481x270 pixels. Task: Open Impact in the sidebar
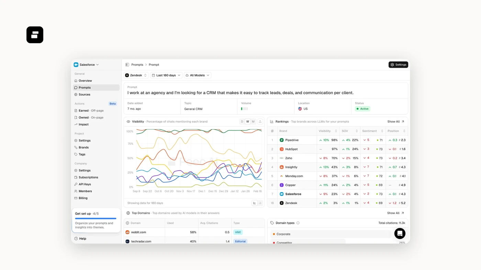(96, 124)
